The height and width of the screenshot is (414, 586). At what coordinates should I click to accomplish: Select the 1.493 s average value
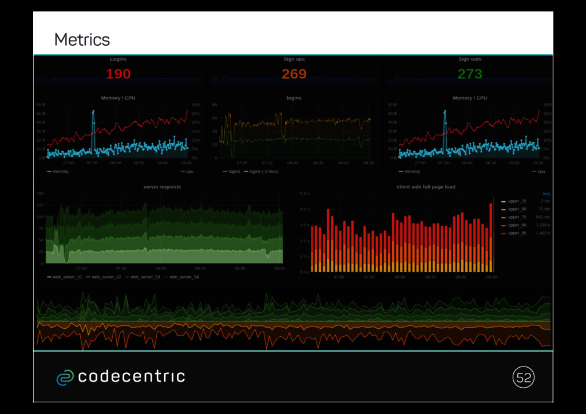coord(543,233)
